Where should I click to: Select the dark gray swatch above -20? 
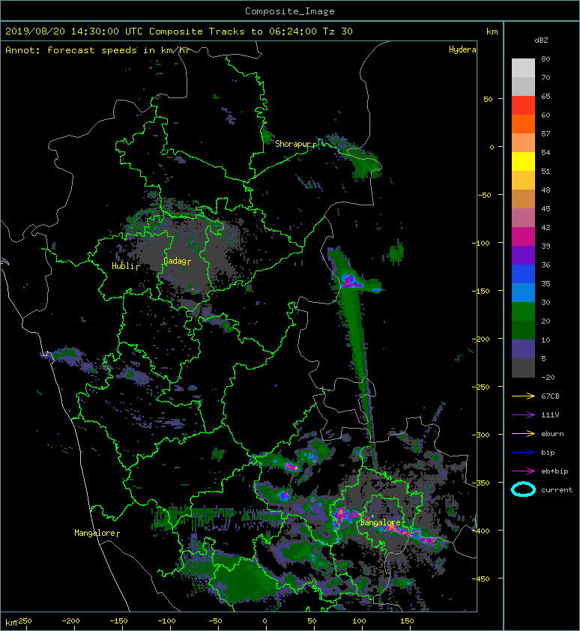[x=523, y=368]
